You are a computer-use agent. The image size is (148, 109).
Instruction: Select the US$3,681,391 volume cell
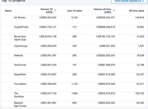pos(49,55)
